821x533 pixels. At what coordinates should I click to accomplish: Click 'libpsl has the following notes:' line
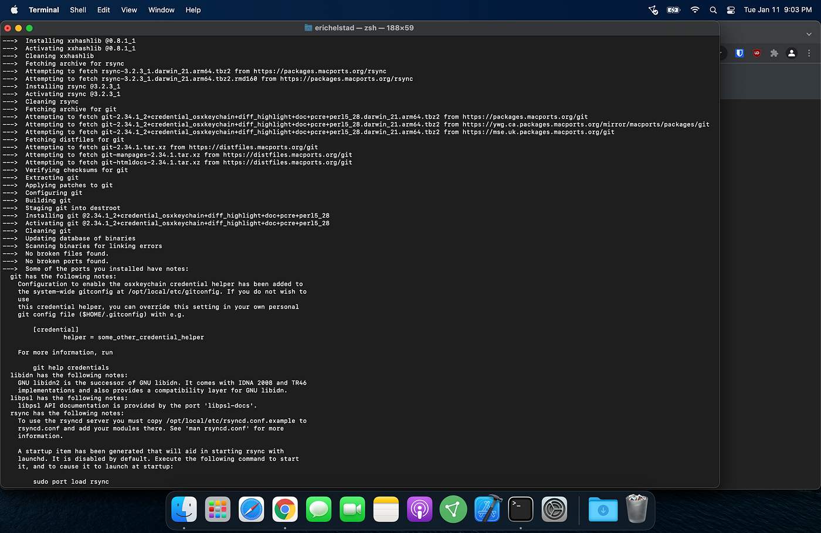(x=69, y=398)
